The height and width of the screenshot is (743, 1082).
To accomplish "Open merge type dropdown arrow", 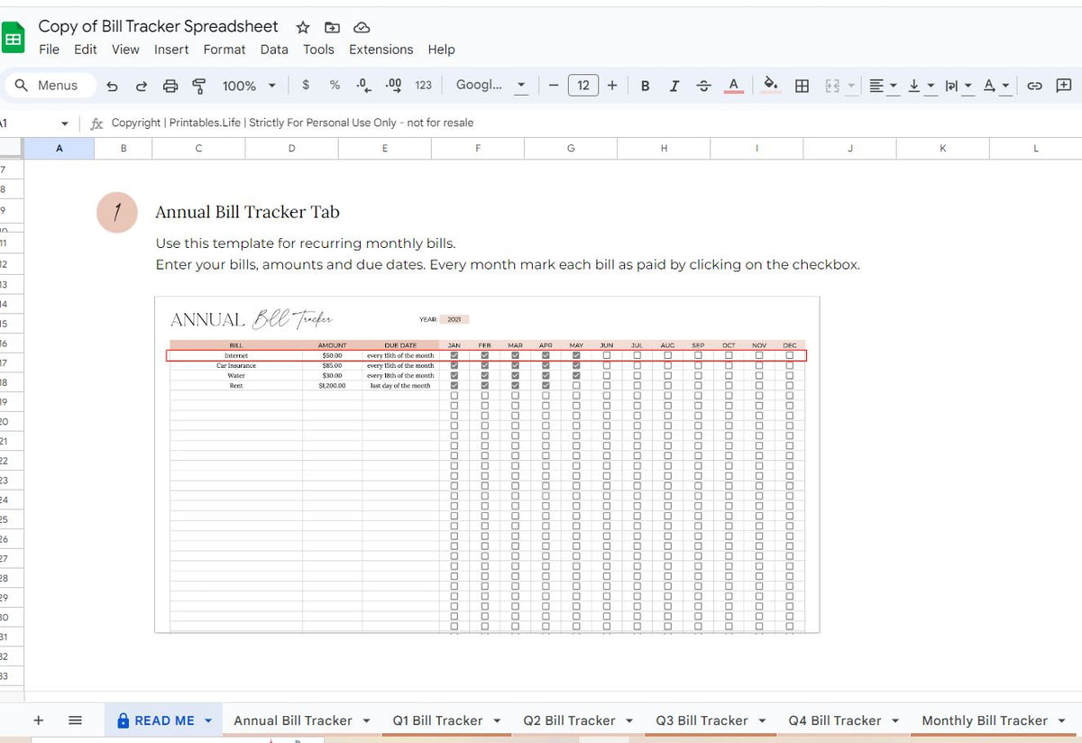I will click(x=851, y=87).
